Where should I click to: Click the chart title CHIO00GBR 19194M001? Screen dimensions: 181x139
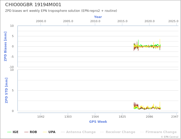point(33,5)
